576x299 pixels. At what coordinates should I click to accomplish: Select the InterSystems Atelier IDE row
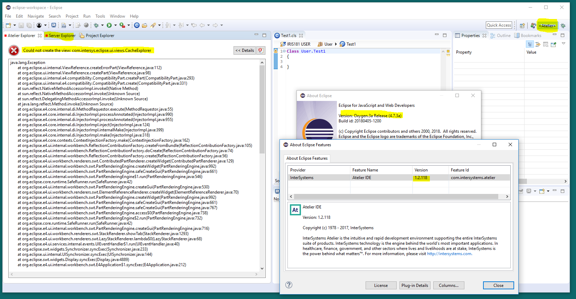(399, 178)
